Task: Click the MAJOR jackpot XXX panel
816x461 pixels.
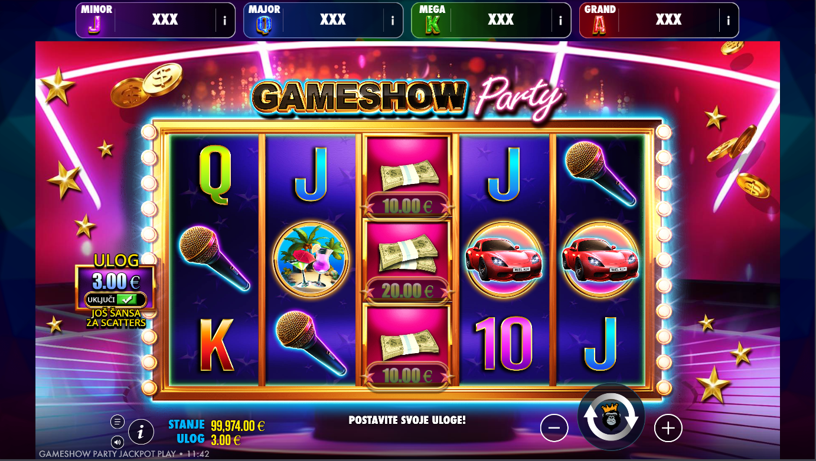Action: tap(323, 21)
